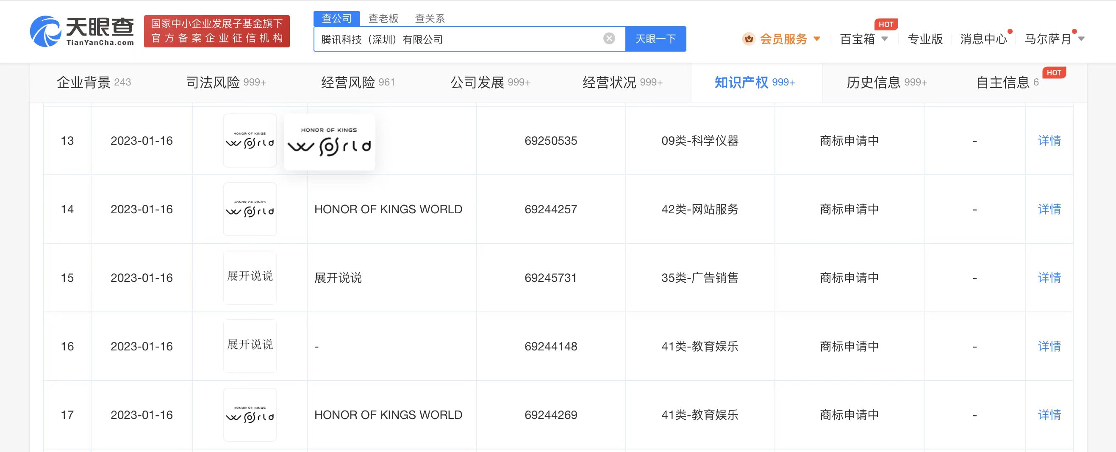Expand the 百宝箱 dropdown menu
This screenshot has width=1116, height=452.
click(x=885, y=39)
